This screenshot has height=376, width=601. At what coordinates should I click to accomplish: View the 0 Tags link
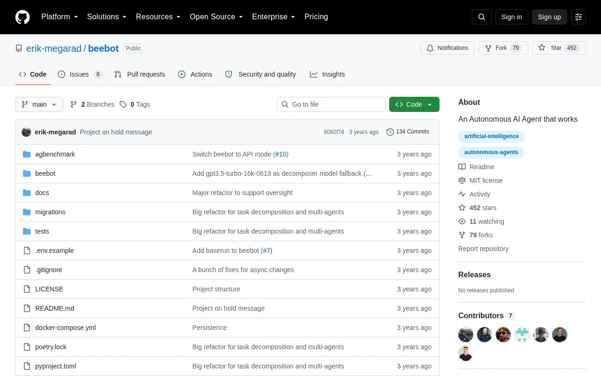(x=135, y=104)
